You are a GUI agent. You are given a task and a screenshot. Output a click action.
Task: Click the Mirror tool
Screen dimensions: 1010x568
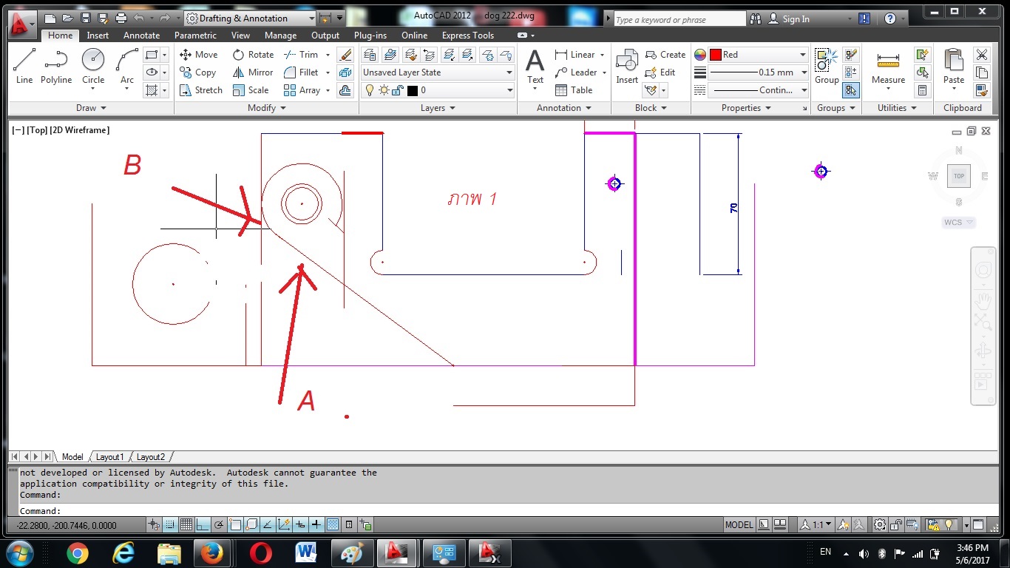pyautogui.click(x=253, y=72)
